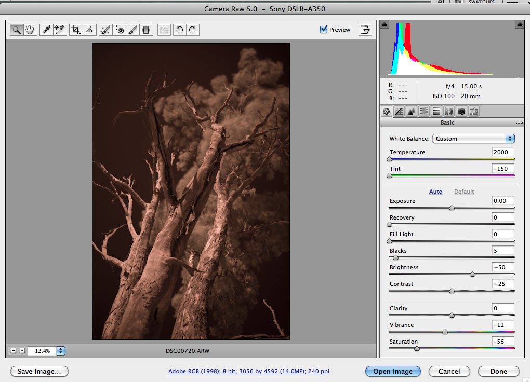The width and height of the screenshot is (530, 382).
Task: Click the Exposure slider handle
Action: (452, 208)
